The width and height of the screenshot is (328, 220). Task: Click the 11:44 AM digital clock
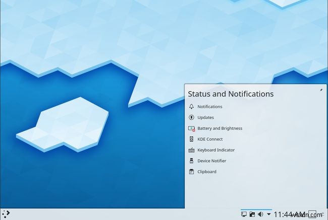[x=290, y=214]
